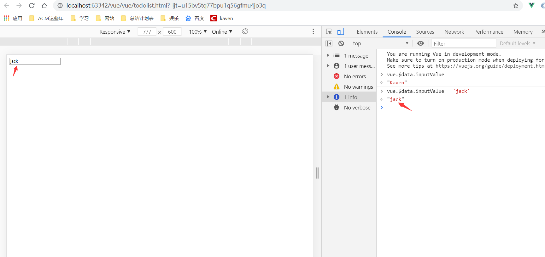Open the top JavaScript context dropdown
This screenshot has width=545, height=257.
(x=381, y=43)
